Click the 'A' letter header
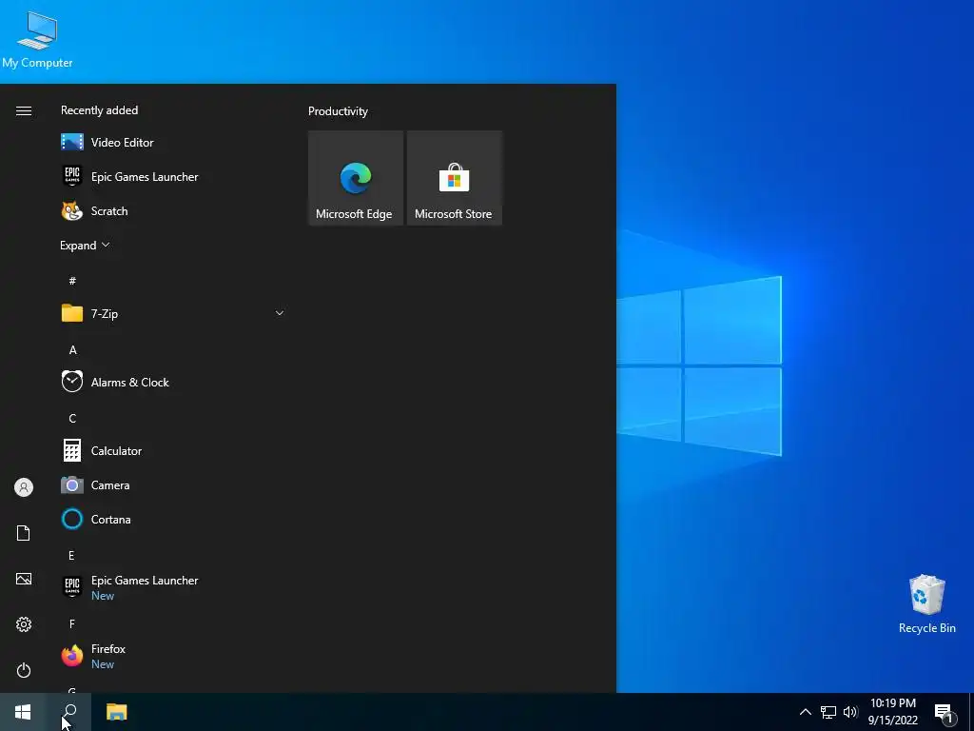The width and height of the screenshot is (974, 731). pos(72,350)
